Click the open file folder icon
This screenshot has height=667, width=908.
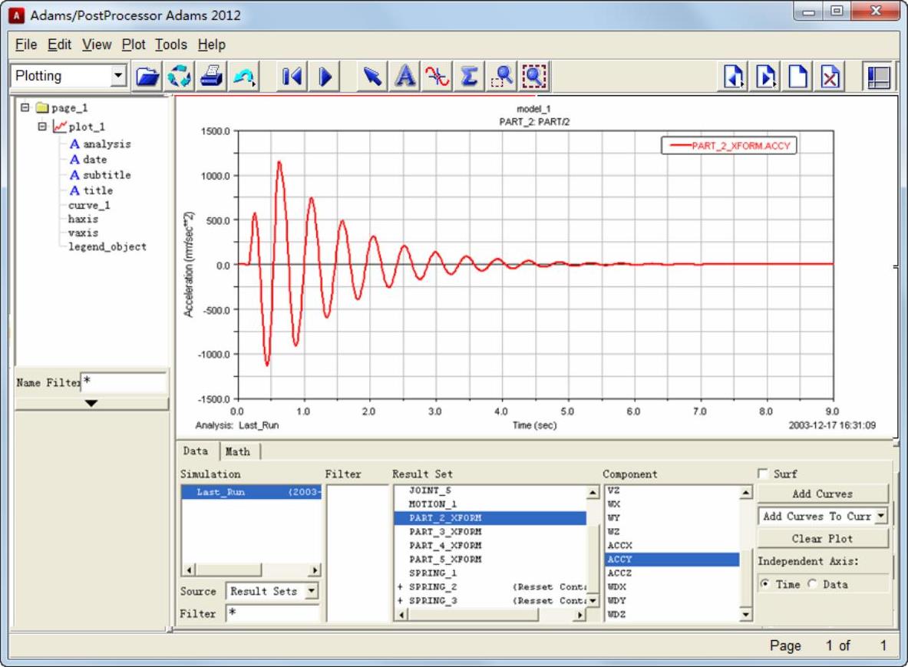coord(147,76)
